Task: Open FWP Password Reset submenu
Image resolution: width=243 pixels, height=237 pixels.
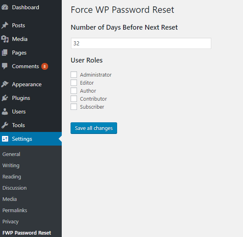Action: [x=26, y=233]
